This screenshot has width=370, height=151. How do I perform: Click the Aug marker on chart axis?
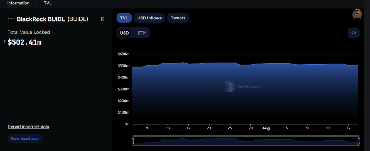coord(266,128)
